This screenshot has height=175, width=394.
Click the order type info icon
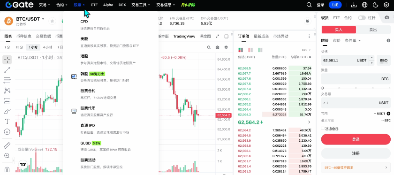tap(388, 40)
